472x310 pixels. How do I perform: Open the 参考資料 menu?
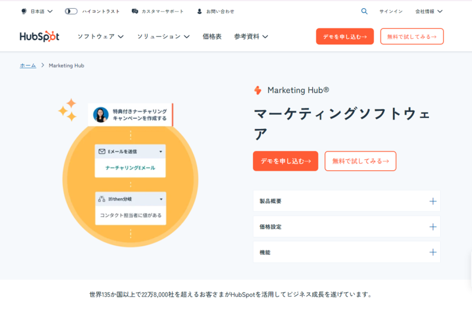click(251, 37)
